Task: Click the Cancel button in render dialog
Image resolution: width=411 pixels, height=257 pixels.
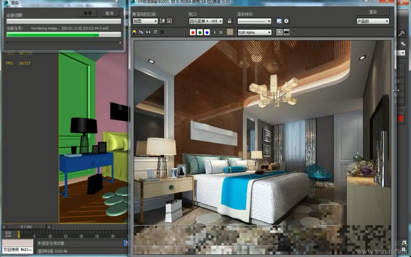Action: point(110,13)
